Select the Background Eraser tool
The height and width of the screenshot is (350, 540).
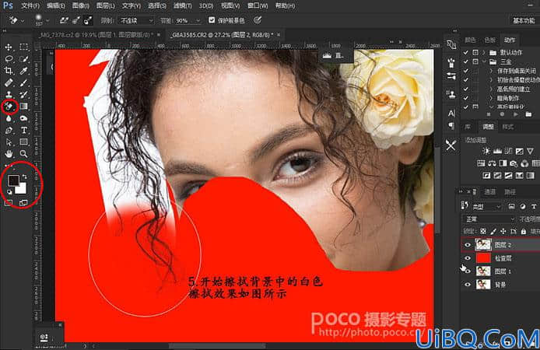9,107
